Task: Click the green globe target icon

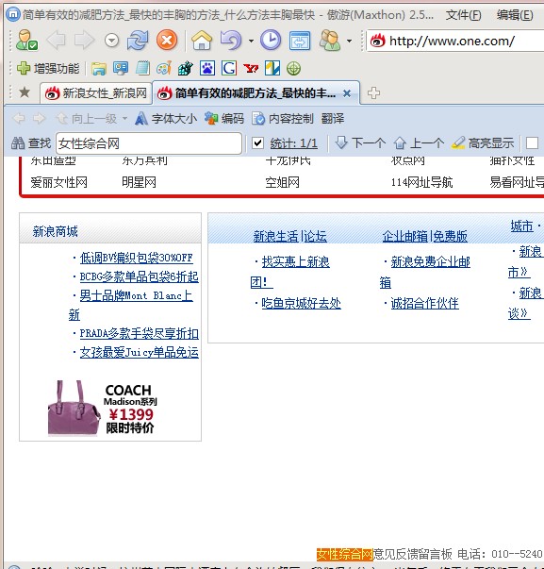Action: (293, 68)
